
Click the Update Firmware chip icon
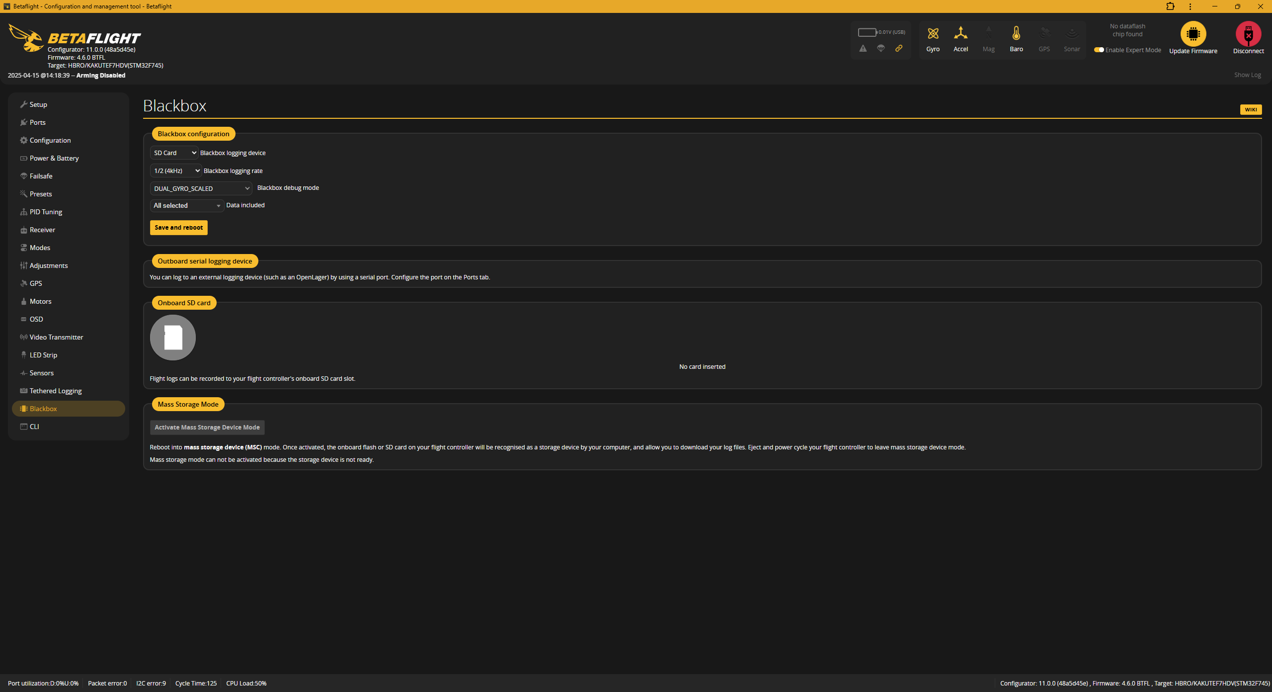(x=1193, y=34)
